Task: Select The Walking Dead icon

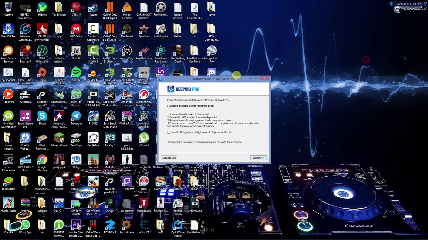Action: [178, 51]
